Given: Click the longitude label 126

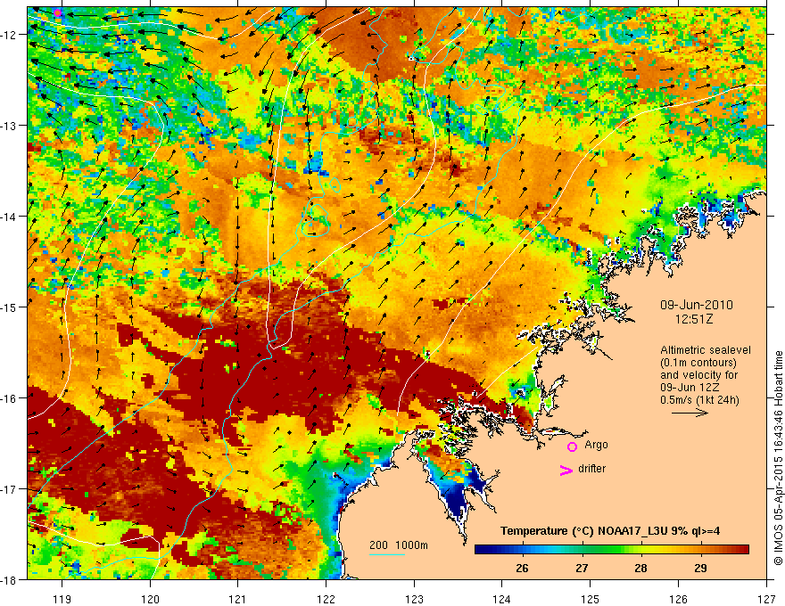Looking at the screenshot, I should tap(678, 599).
